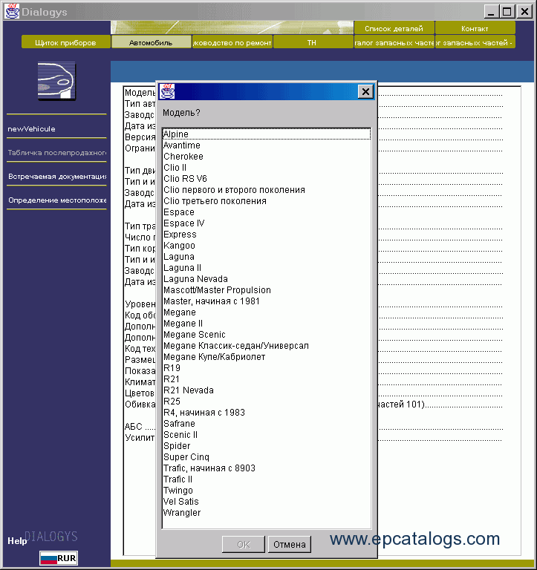The width and height of the screenshot is (537, 570).
Task: Select the Laguna model entry
Action: (x=267, y=257)
